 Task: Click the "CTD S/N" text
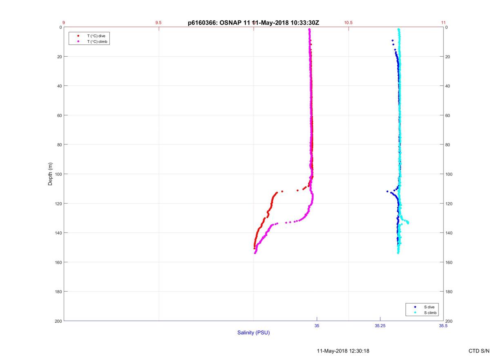(x=479, y=351)
